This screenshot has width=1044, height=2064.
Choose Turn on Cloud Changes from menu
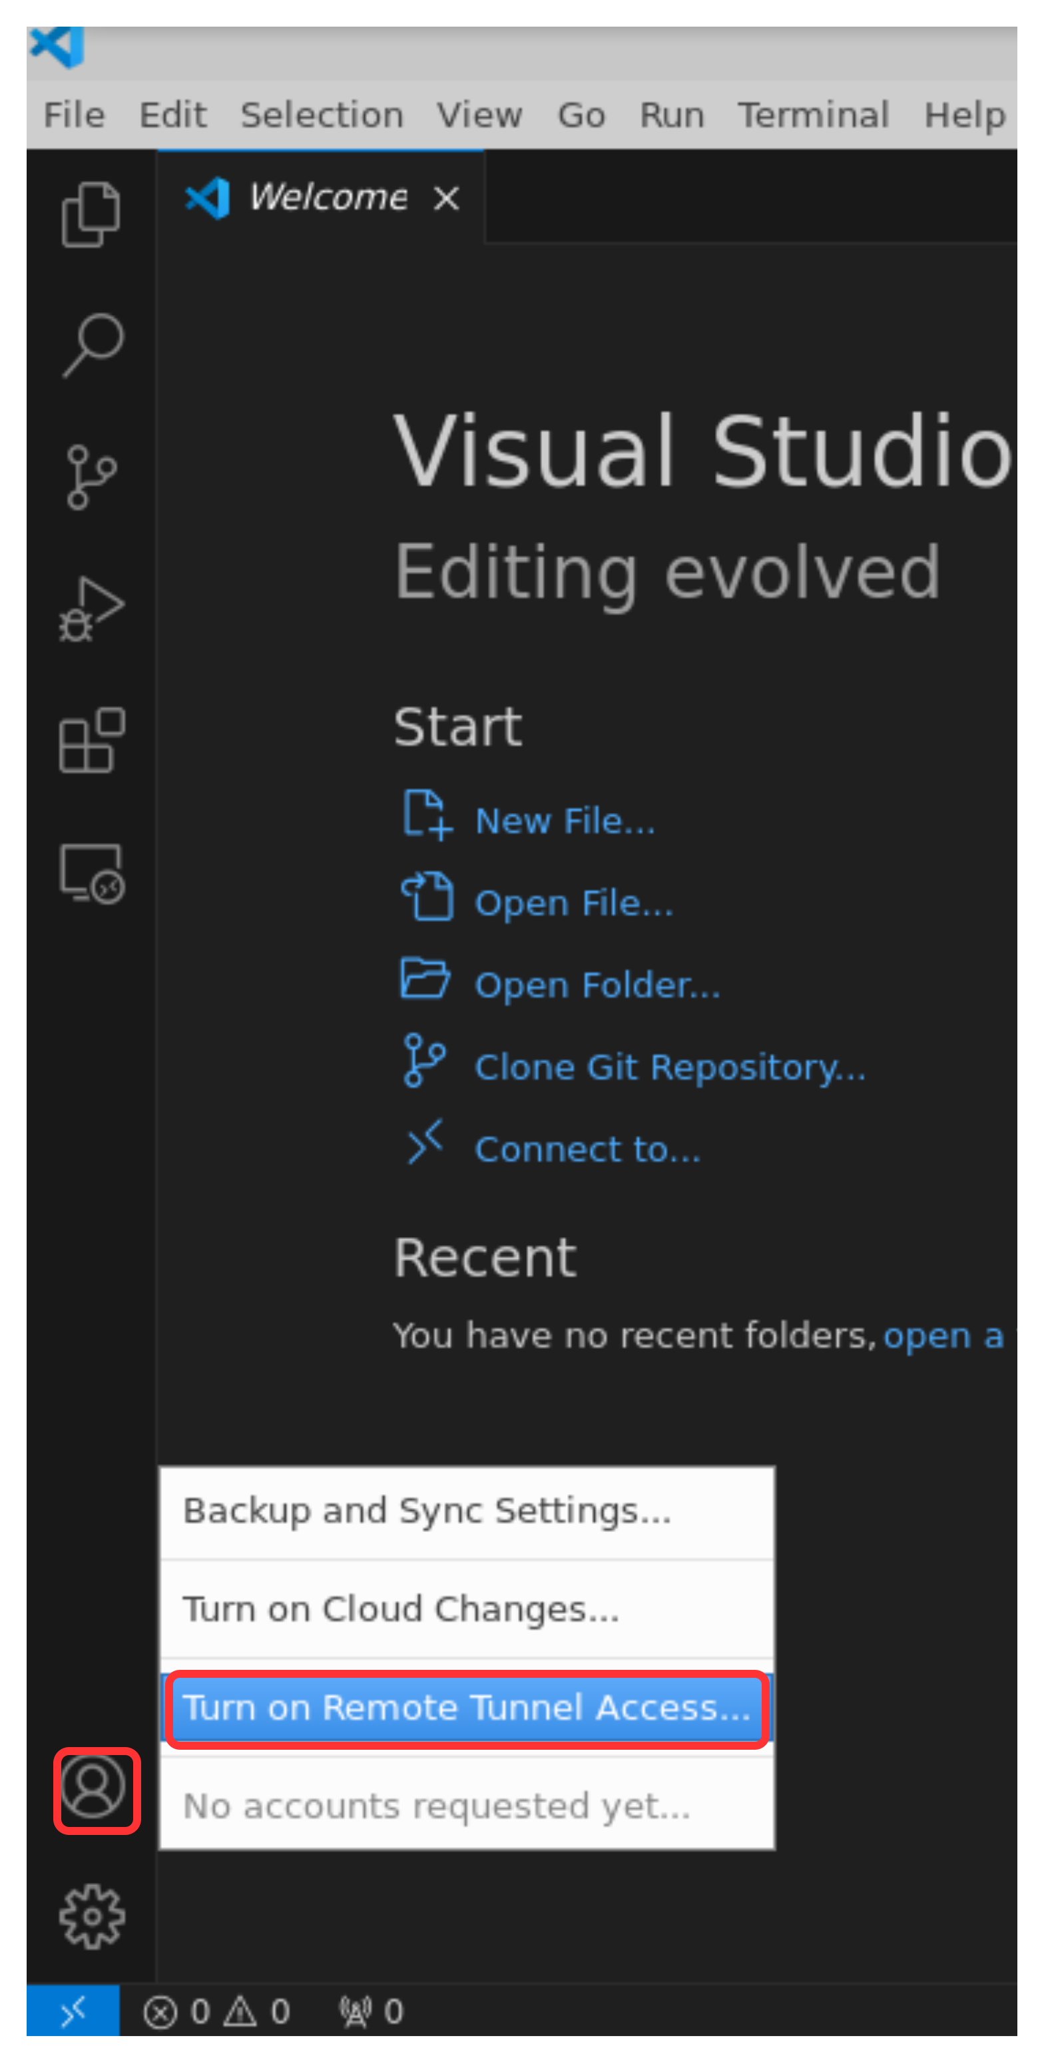click(467, 1609)
